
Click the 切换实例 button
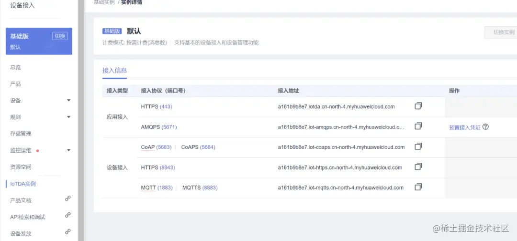pyautogui.click(x=501, y=32)
